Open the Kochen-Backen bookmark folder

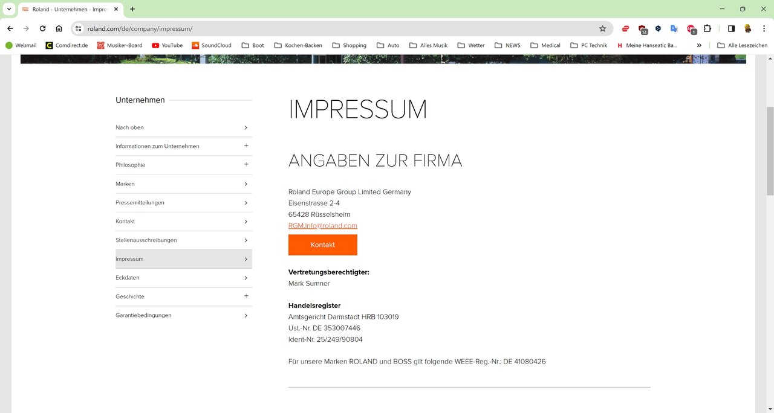(x=298, y=45)
